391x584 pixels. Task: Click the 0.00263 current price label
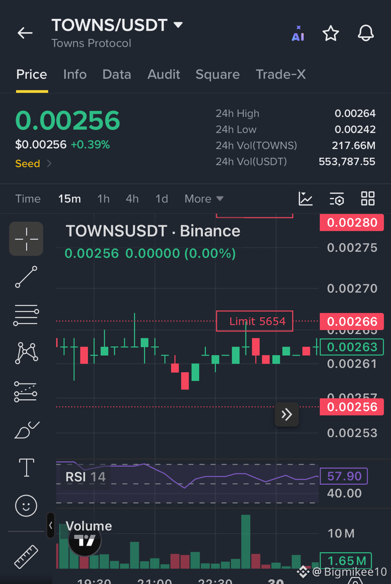352,347
